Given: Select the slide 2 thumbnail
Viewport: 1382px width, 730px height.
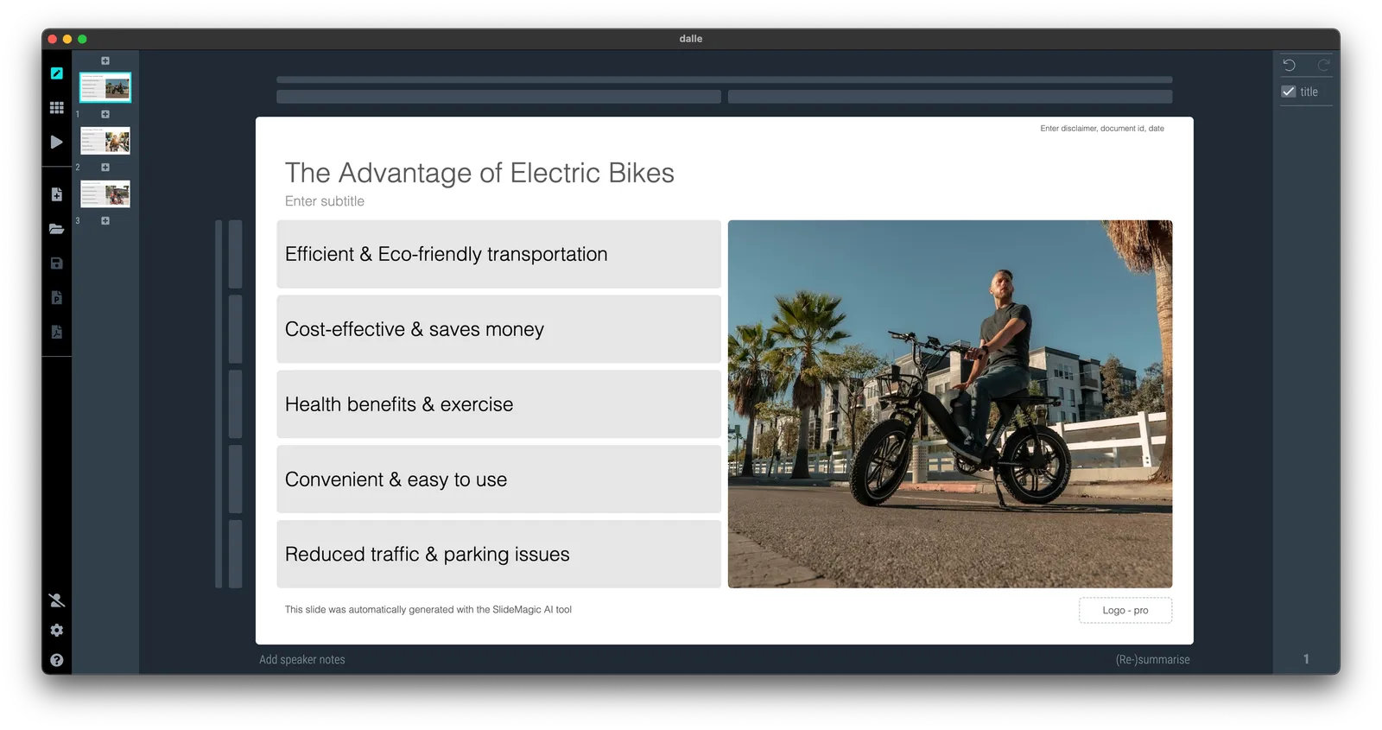Looking at the screenshot, I should pos(105,141).
